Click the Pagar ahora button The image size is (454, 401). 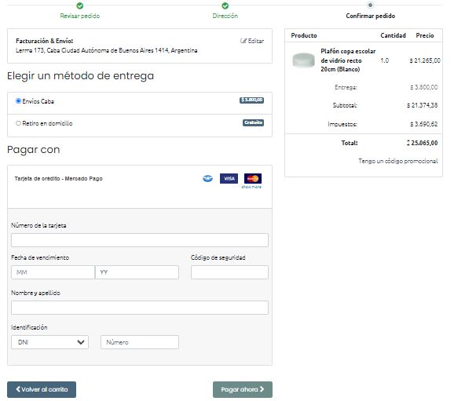(243, 389)
